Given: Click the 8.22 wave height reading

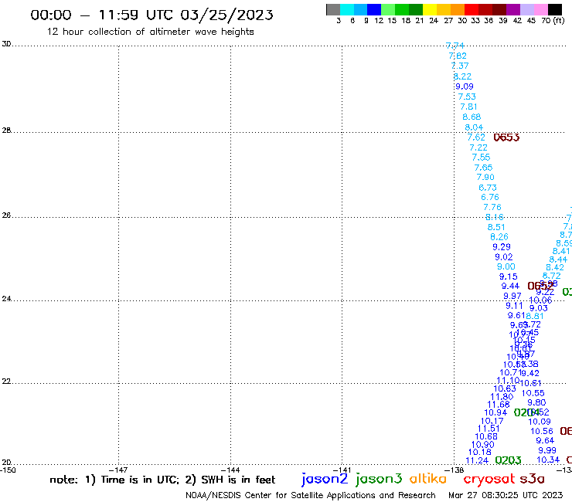Looking at the screenshot, I should pos(462,76).
